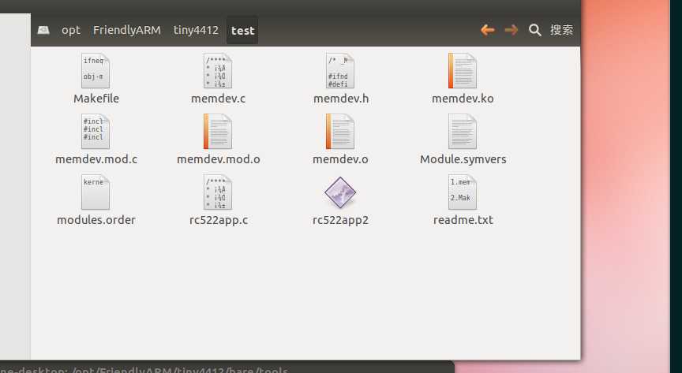Navigate to the opt folder breadcrumb
This screenshot has width=682, height=373.
(x=71, y=30)
